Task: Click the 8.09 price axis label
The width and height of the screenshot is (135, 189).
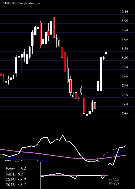Action: click(x=125, y=76)
